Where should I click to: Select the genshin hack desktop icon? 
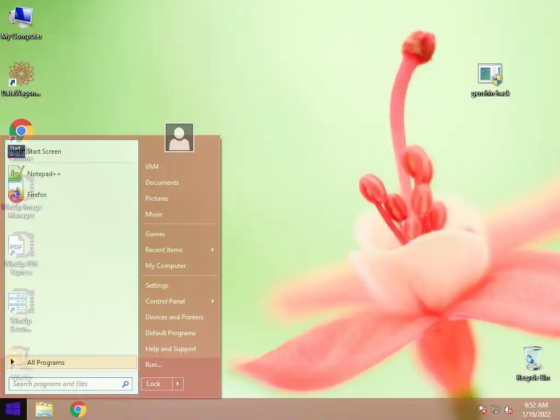[490, 80]
